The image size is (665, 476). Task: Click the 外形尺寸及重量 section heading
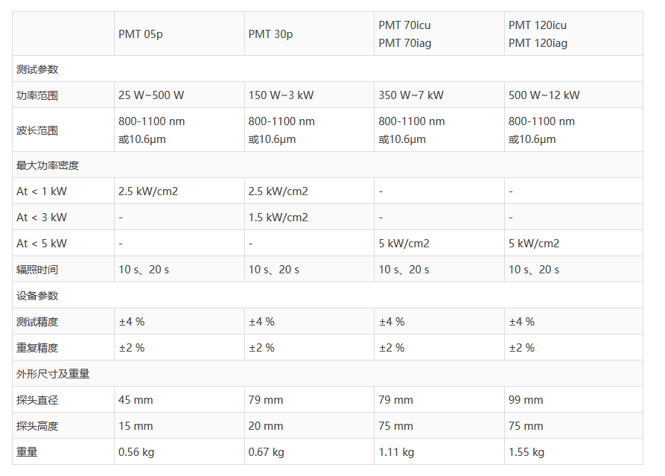tap(53, 374)
